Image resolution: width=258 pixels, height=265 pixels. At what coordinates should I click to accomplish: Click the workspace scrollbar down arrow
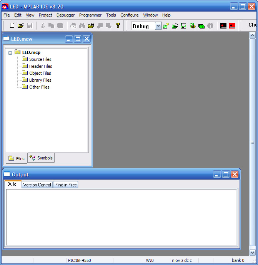[253, 253]
